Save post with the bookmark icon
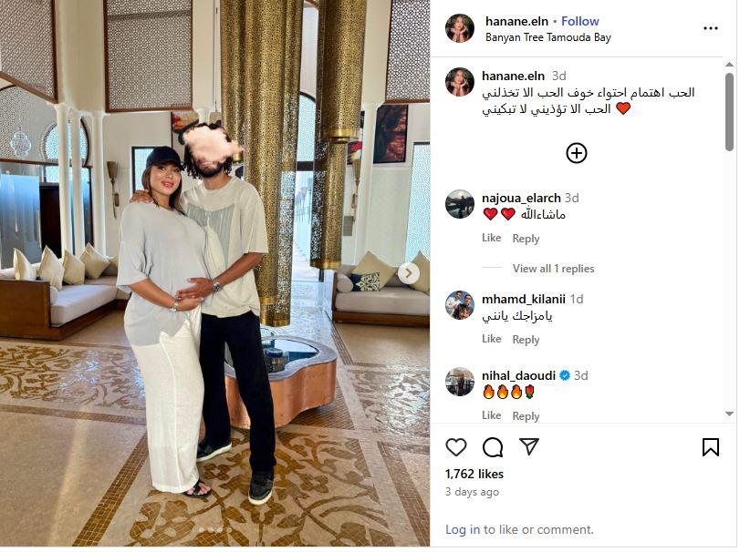Screen dimensions: 740x552 710,447
